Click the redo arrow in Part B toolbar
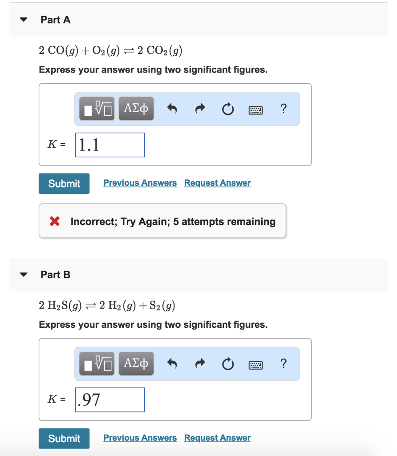397x456 pixels. [200, 363]
